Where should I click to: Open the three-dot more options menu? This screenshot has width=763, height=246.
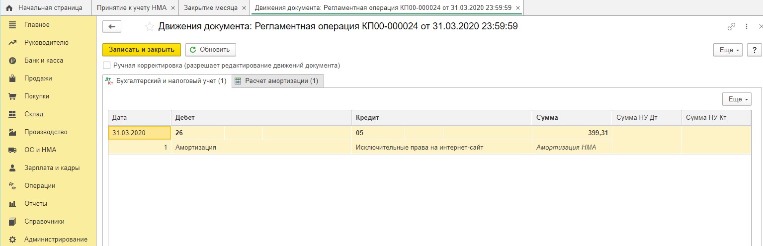click(x=746, y=27)
